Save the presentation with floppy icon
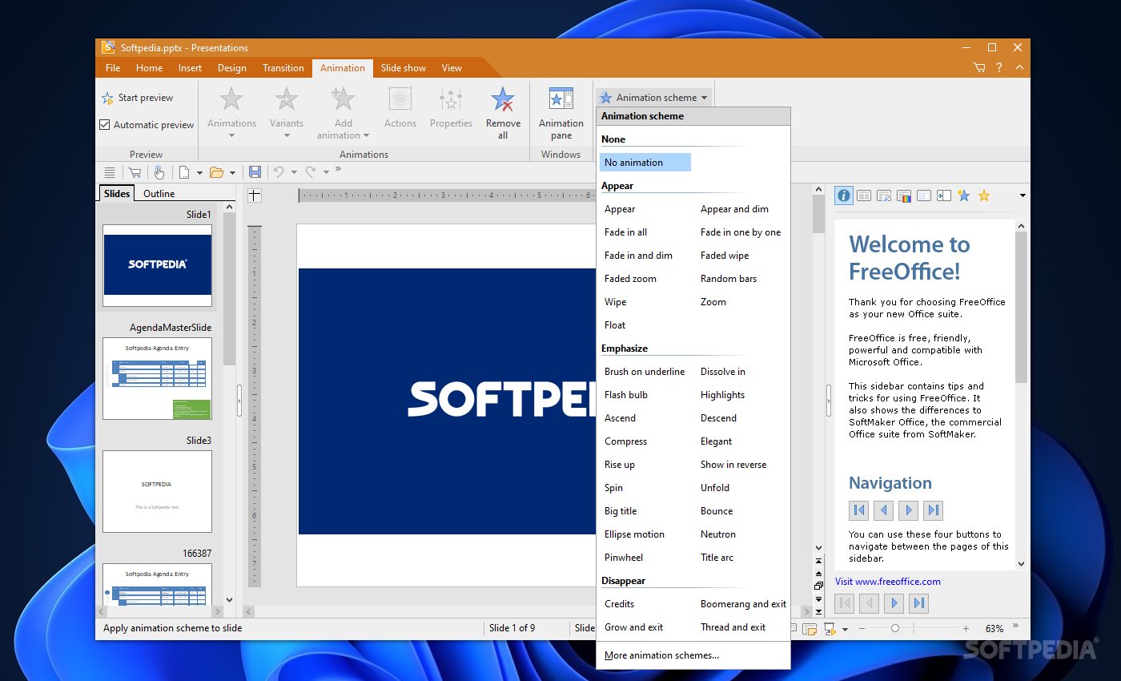Screen dimensions: 1121x681 (x=255, y=172)
